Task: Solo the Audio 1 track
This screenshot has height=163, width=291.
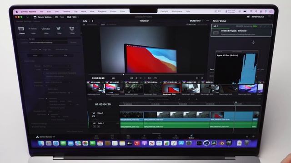Action: pyautogui.click(x=95, y=126)
